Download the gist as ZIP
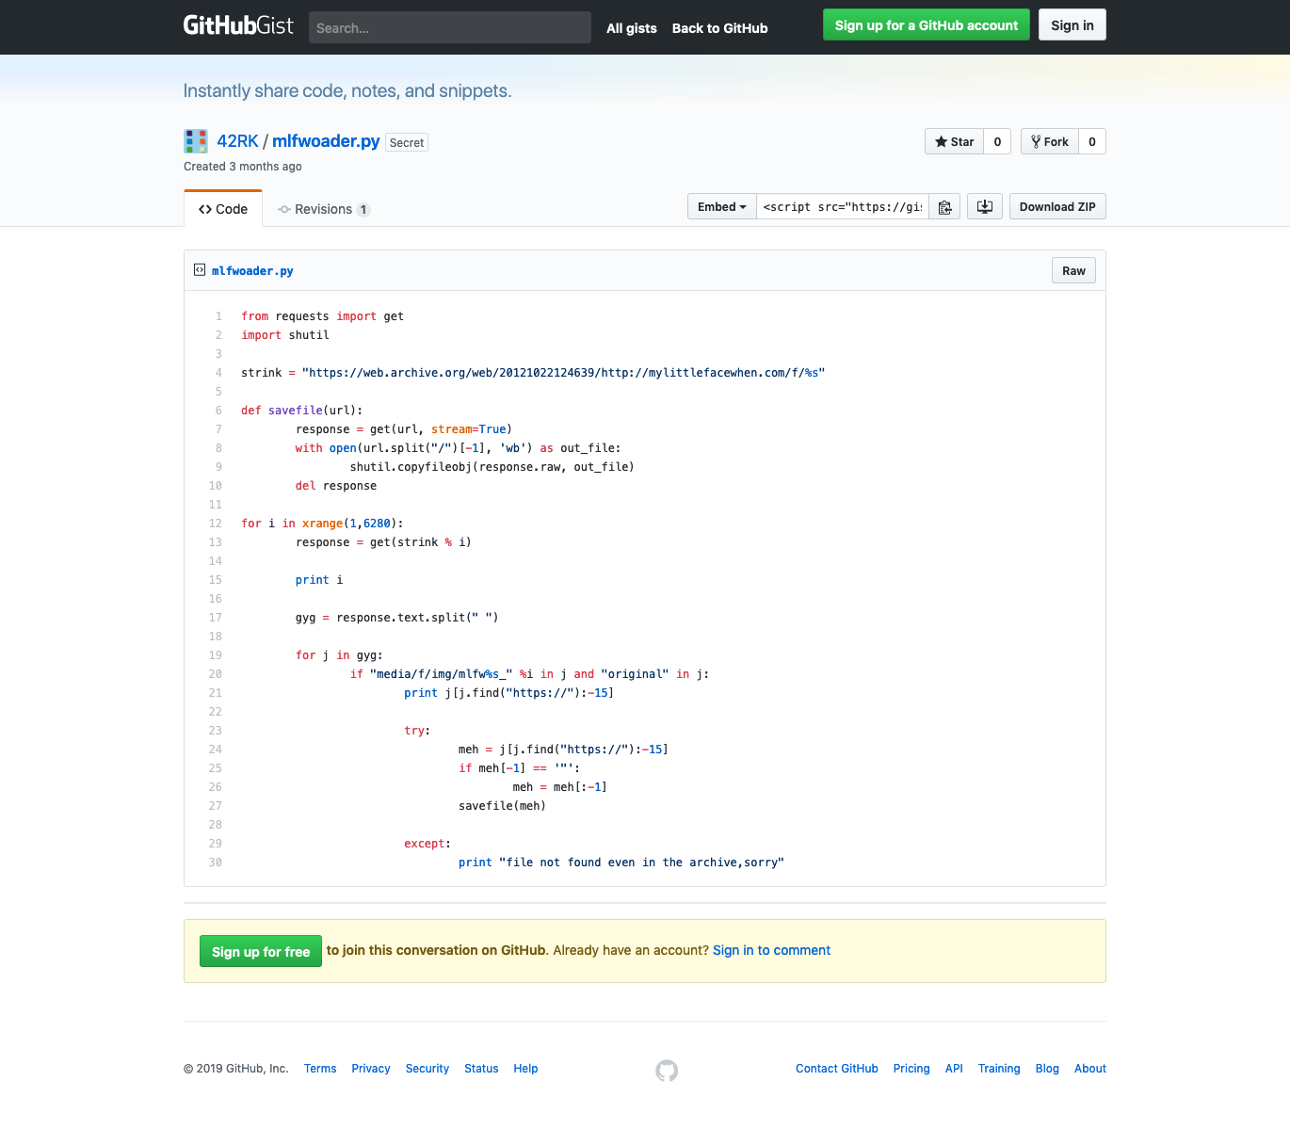 (1056, 207)
